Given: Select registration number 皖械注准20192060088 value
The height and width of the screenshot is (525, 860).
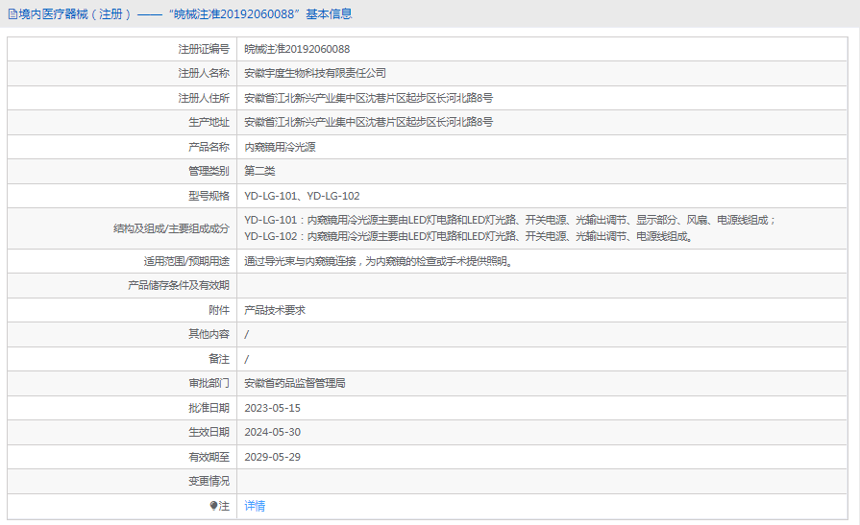Looking at the screenshot, I should click(297, 49).
